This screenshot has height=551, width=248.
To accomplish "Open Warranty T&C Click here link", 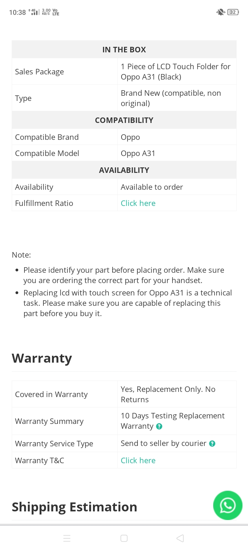I will (138, 460).
